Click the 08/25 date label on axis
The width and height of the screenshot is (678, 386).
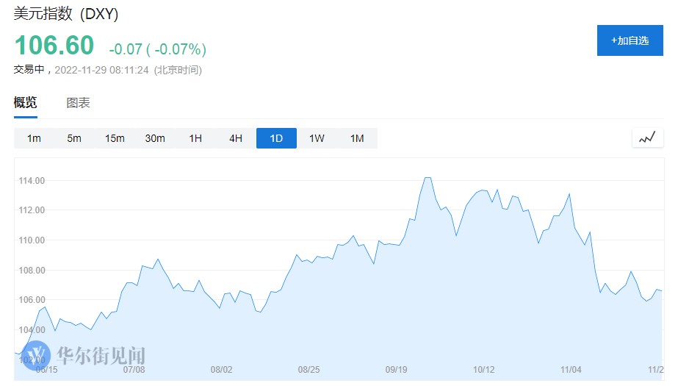pos(309,370)
